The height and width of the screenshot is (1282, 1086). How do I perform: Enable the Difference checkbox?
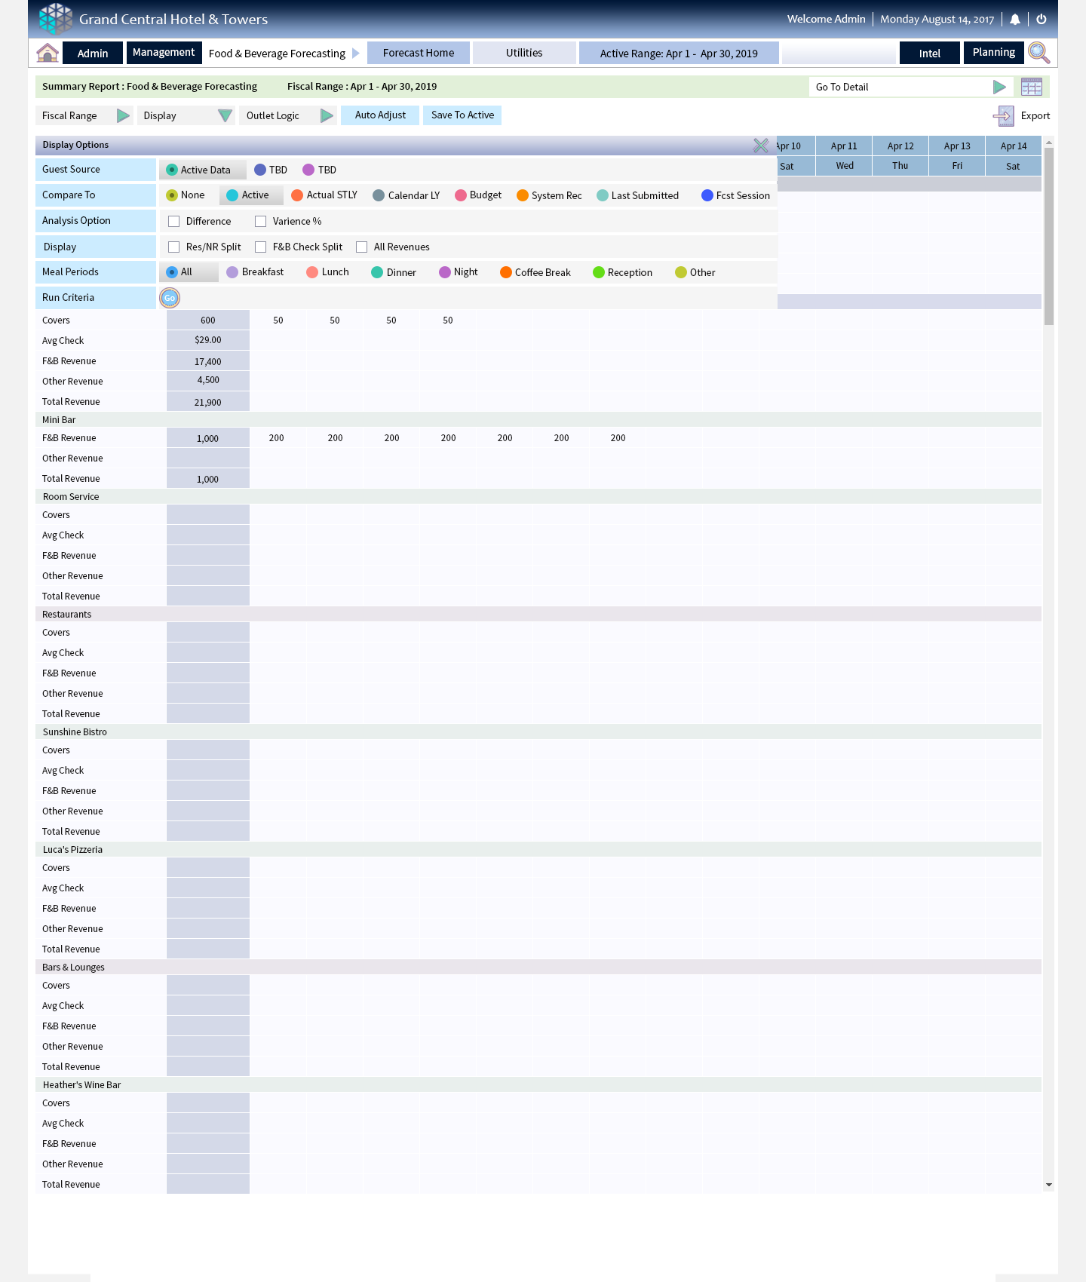(x=174, y=222)
